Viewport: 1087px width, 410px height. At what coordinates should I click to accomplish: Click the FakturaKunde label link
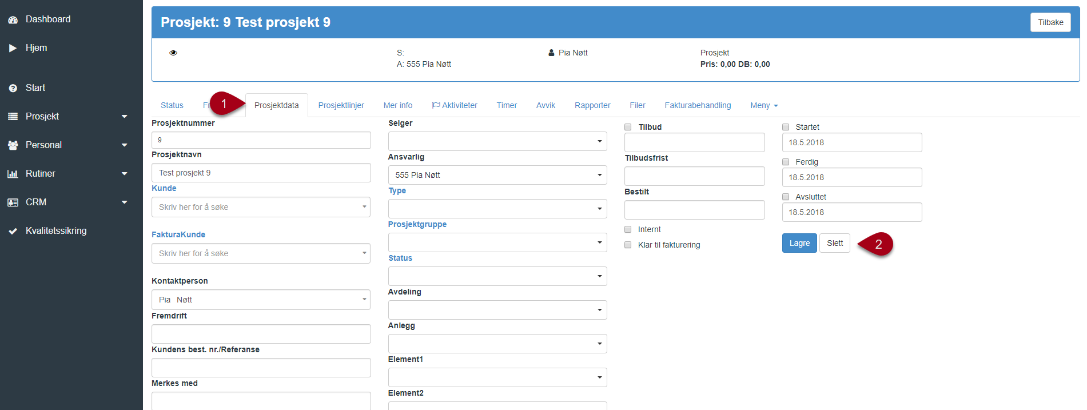pos(178,234)
